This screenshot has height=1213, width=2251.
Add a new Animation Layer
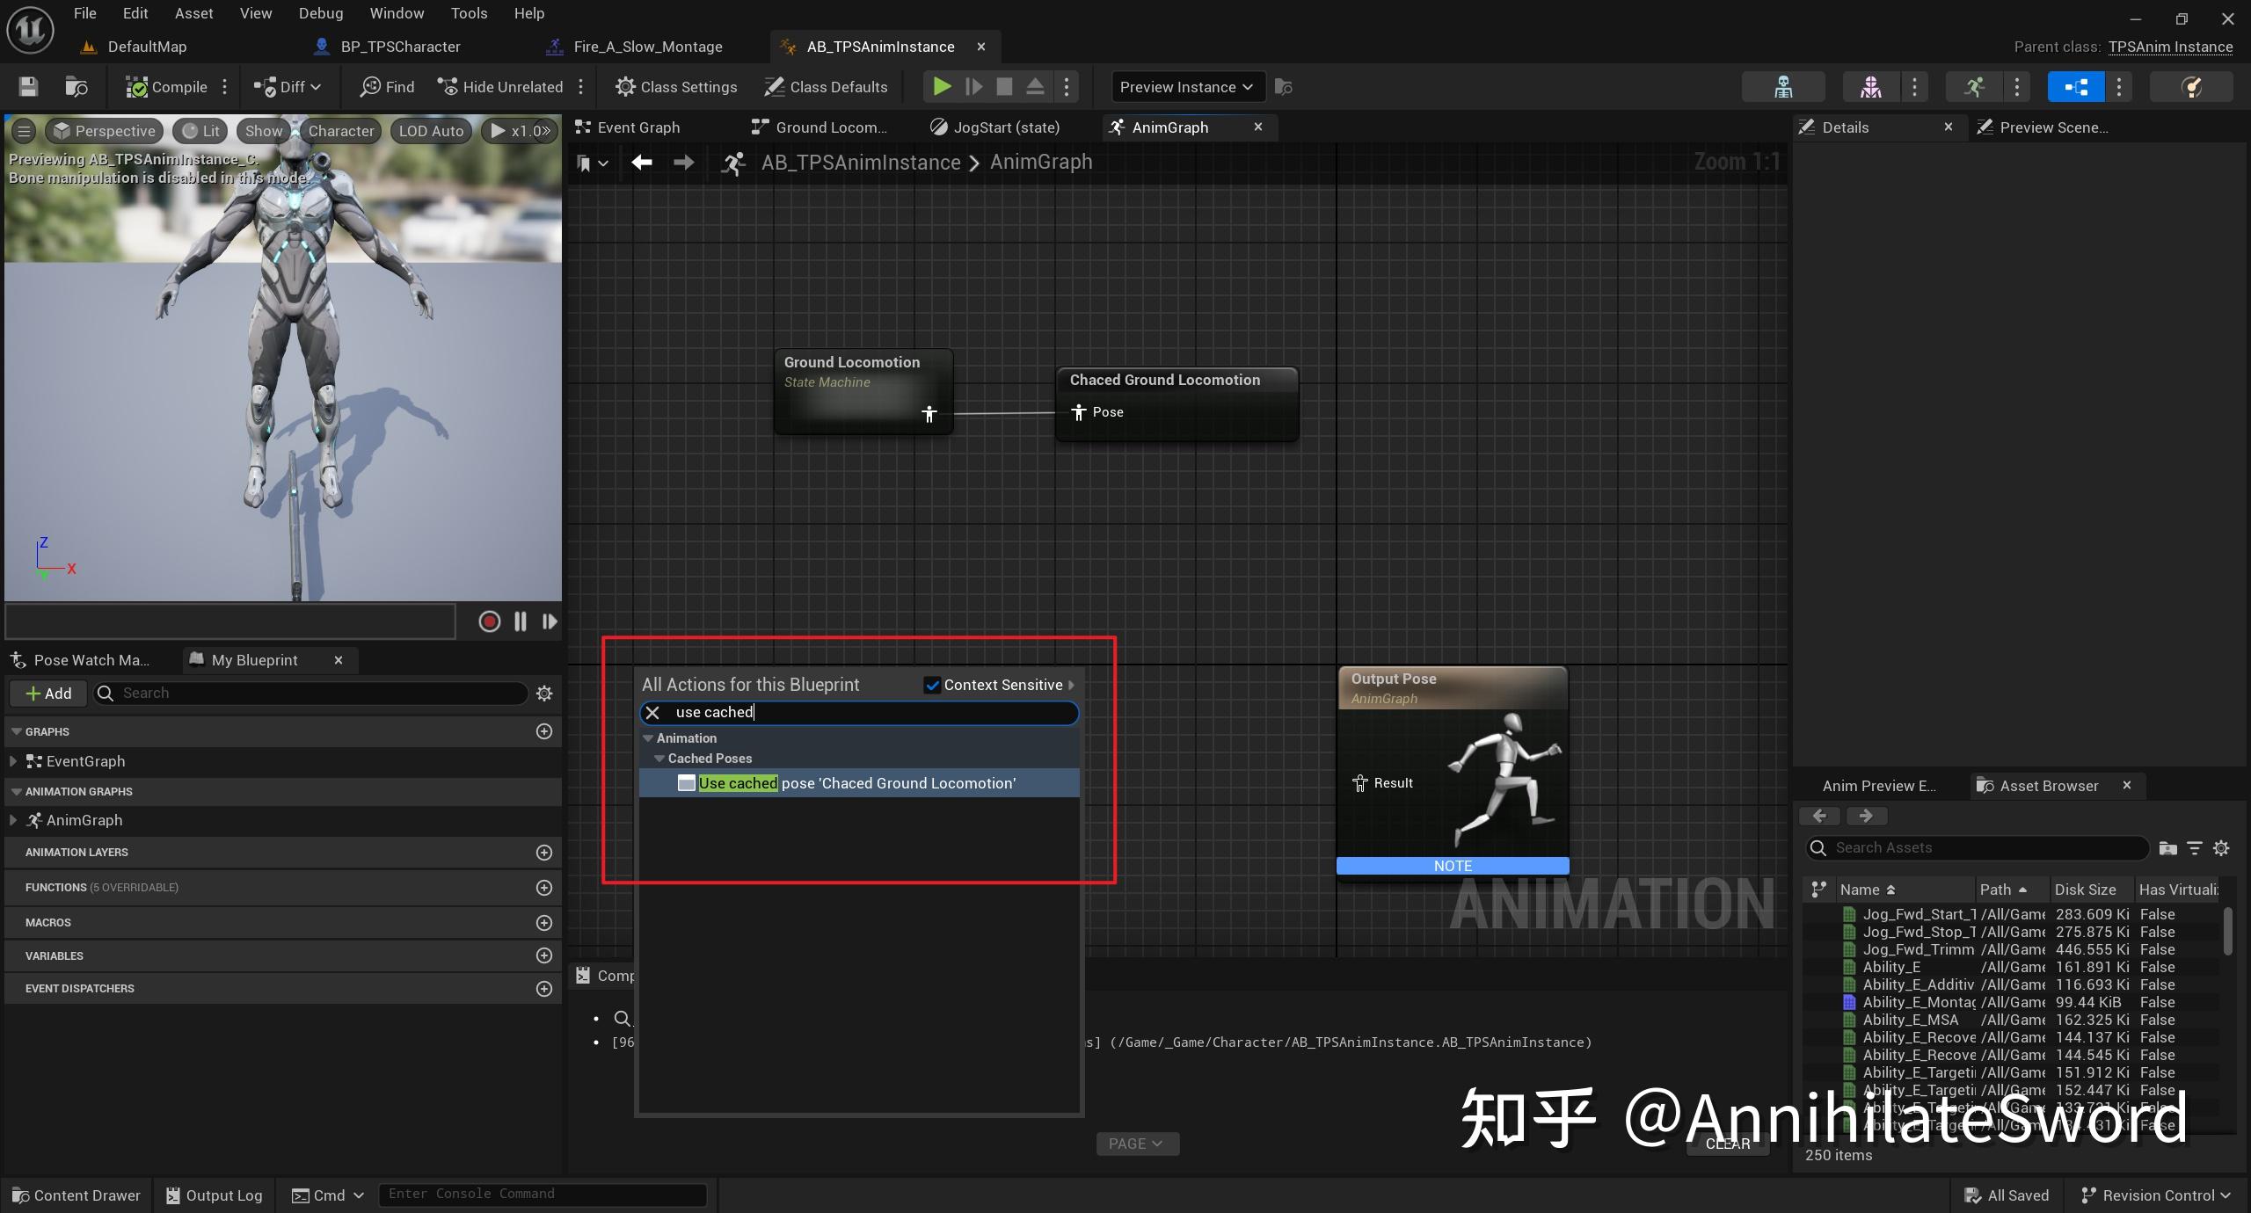tap(544, 853)
